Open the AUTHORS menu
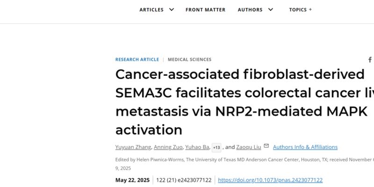The height and width of the screenshot is (187, 374). click(x=250, y=10)
